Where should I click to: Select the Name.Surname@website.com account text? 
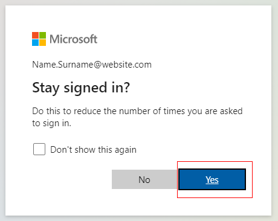click(92, 65)
